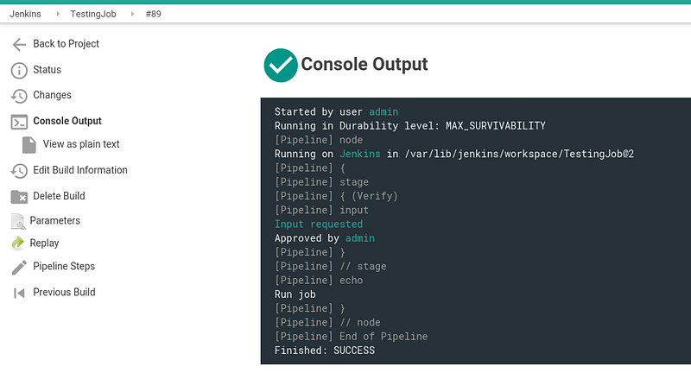Expand the chevron after TestingJob breadcrumb

(x=132, y=14)
